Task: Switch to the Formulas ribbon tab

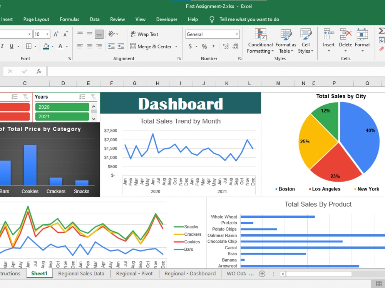Action: pos(69,19)
